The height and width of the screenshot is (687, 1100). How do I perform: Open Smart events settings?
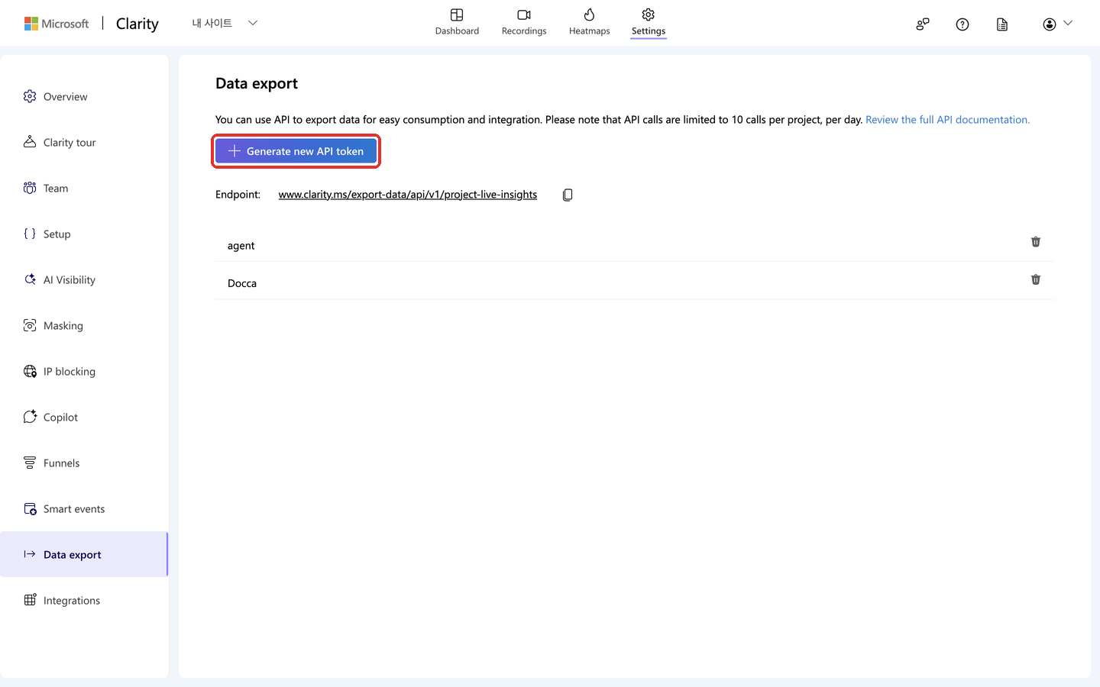pyautogui.click(x=84, y=509)
